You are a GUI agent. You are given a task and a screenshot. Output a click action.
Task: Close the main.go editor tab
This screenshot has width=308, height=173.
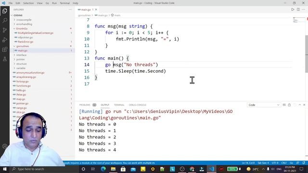96,10
